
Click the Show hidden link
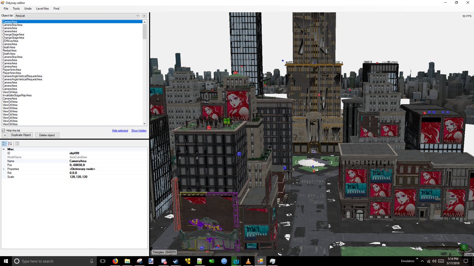[x=139, y=130]
